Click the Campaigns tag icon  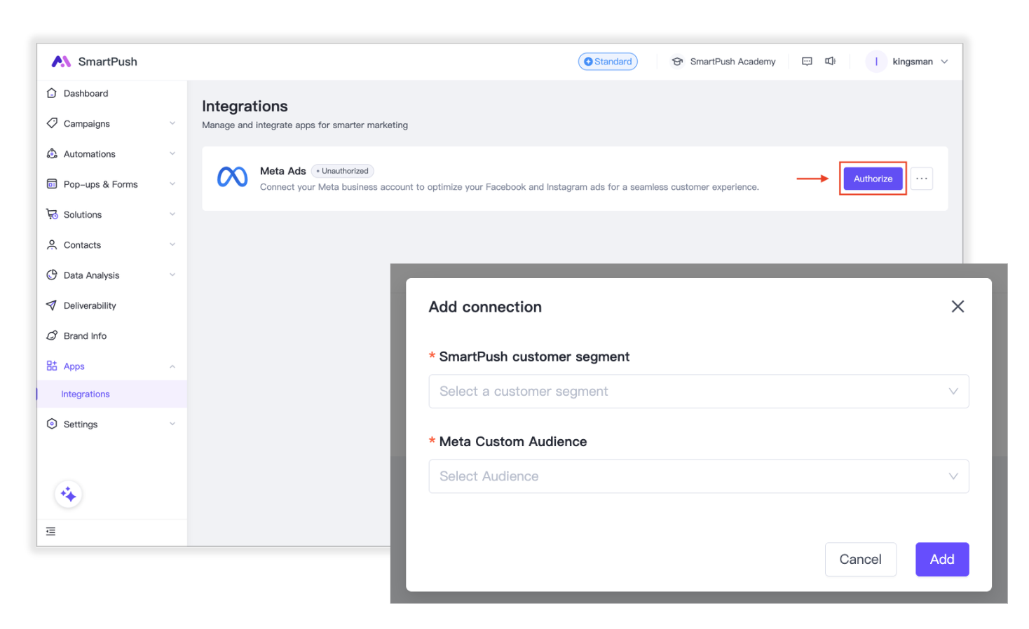51,123
